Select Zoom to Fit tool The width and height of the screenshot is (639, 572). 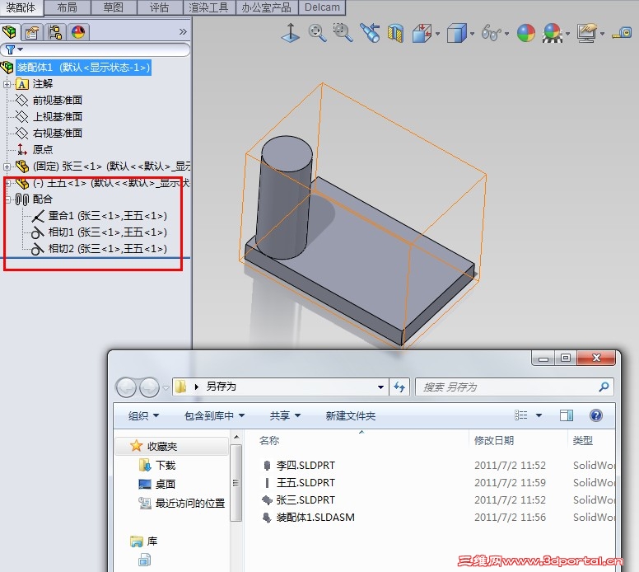coord(317,33)
